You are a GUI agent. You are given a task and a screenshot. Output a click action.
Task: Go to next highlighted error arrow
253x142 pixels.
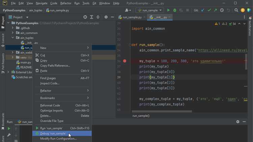coord(245,24)
